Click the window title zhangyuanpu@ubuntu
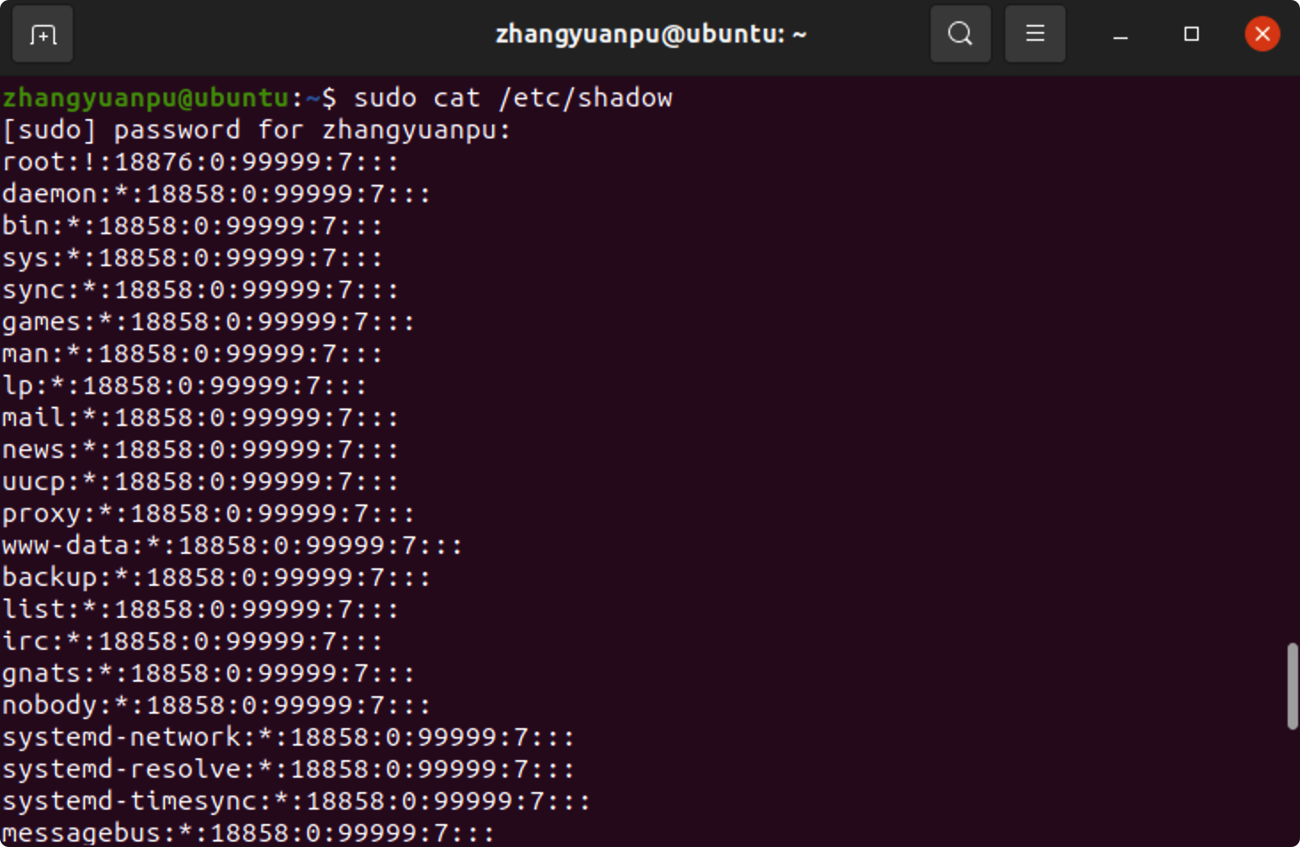This screenshot has height=847, width=1300. tap(651, 35)
